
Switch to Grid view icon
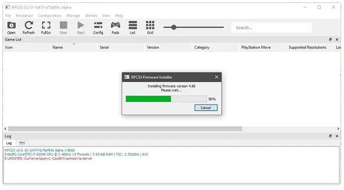[150, 28]
